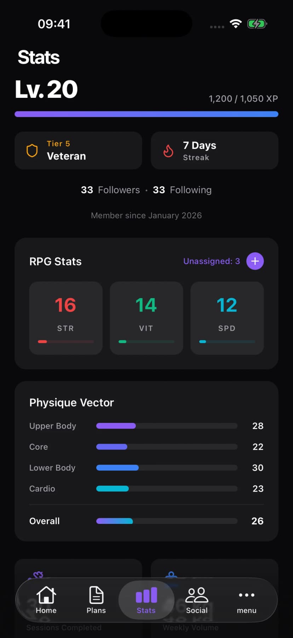The height and width of the screenshot is (638, 293).
Task: Expand the RPG Stats panel
Action: click(56, 261)
